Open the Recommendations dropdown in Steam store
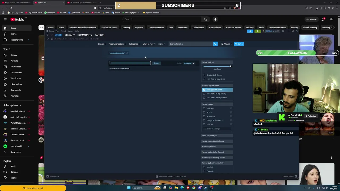Viewport: 340px width, 191px height. 117,44
